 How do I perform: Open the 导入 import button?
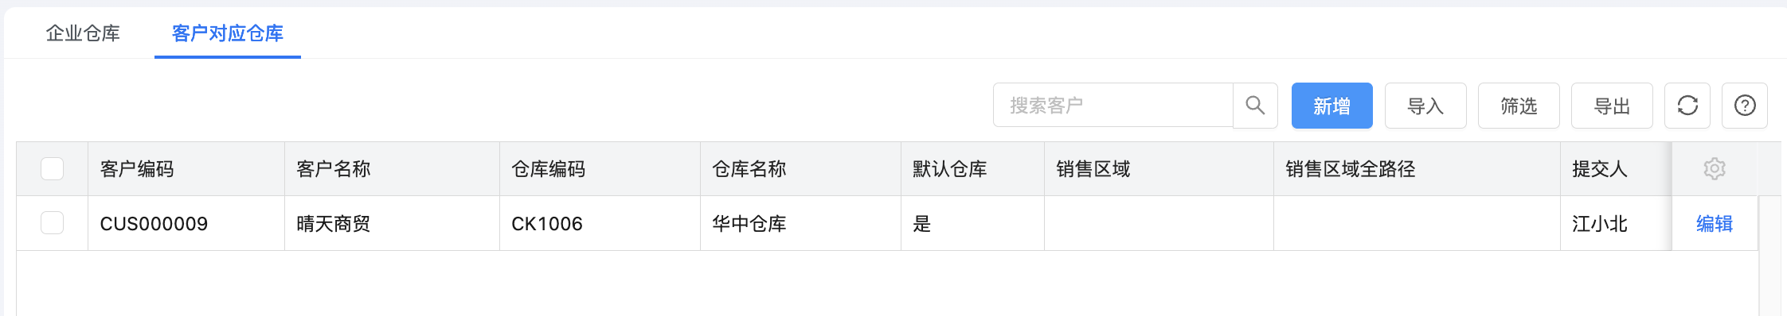pyautogui.click(x=1425, y=106)
